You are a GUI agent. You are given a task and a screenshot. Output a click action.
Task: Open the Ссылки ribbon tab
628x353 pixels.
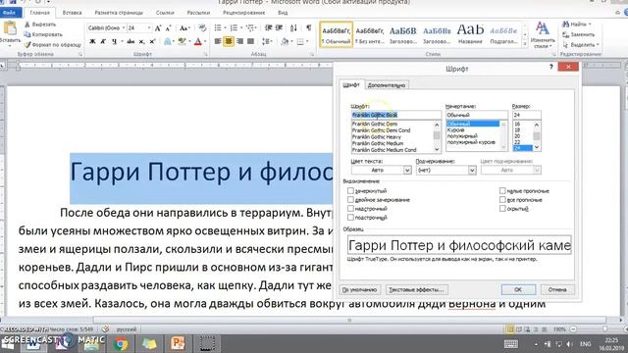coord(165,13)
